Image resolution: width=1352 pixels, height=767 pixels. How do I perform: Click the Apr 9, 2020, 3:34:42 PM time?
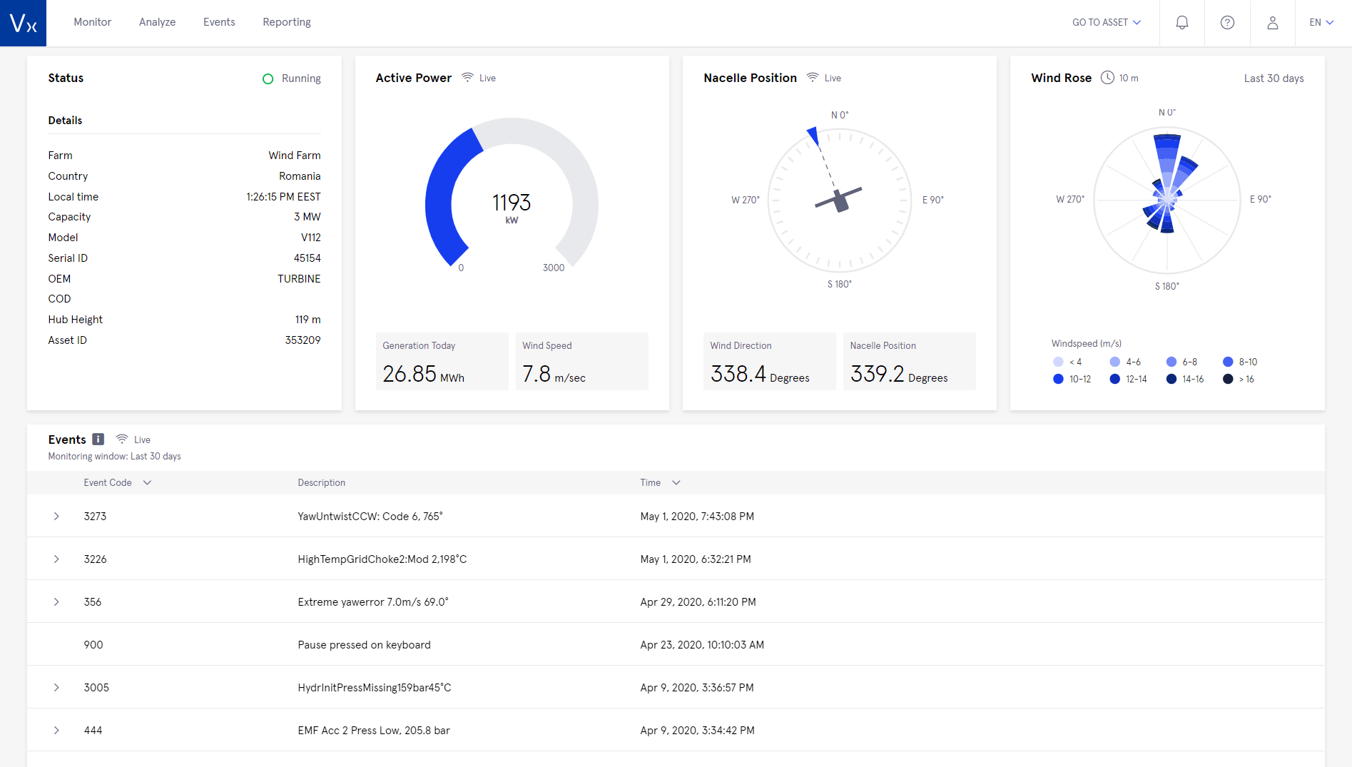(x=697, y=730)
